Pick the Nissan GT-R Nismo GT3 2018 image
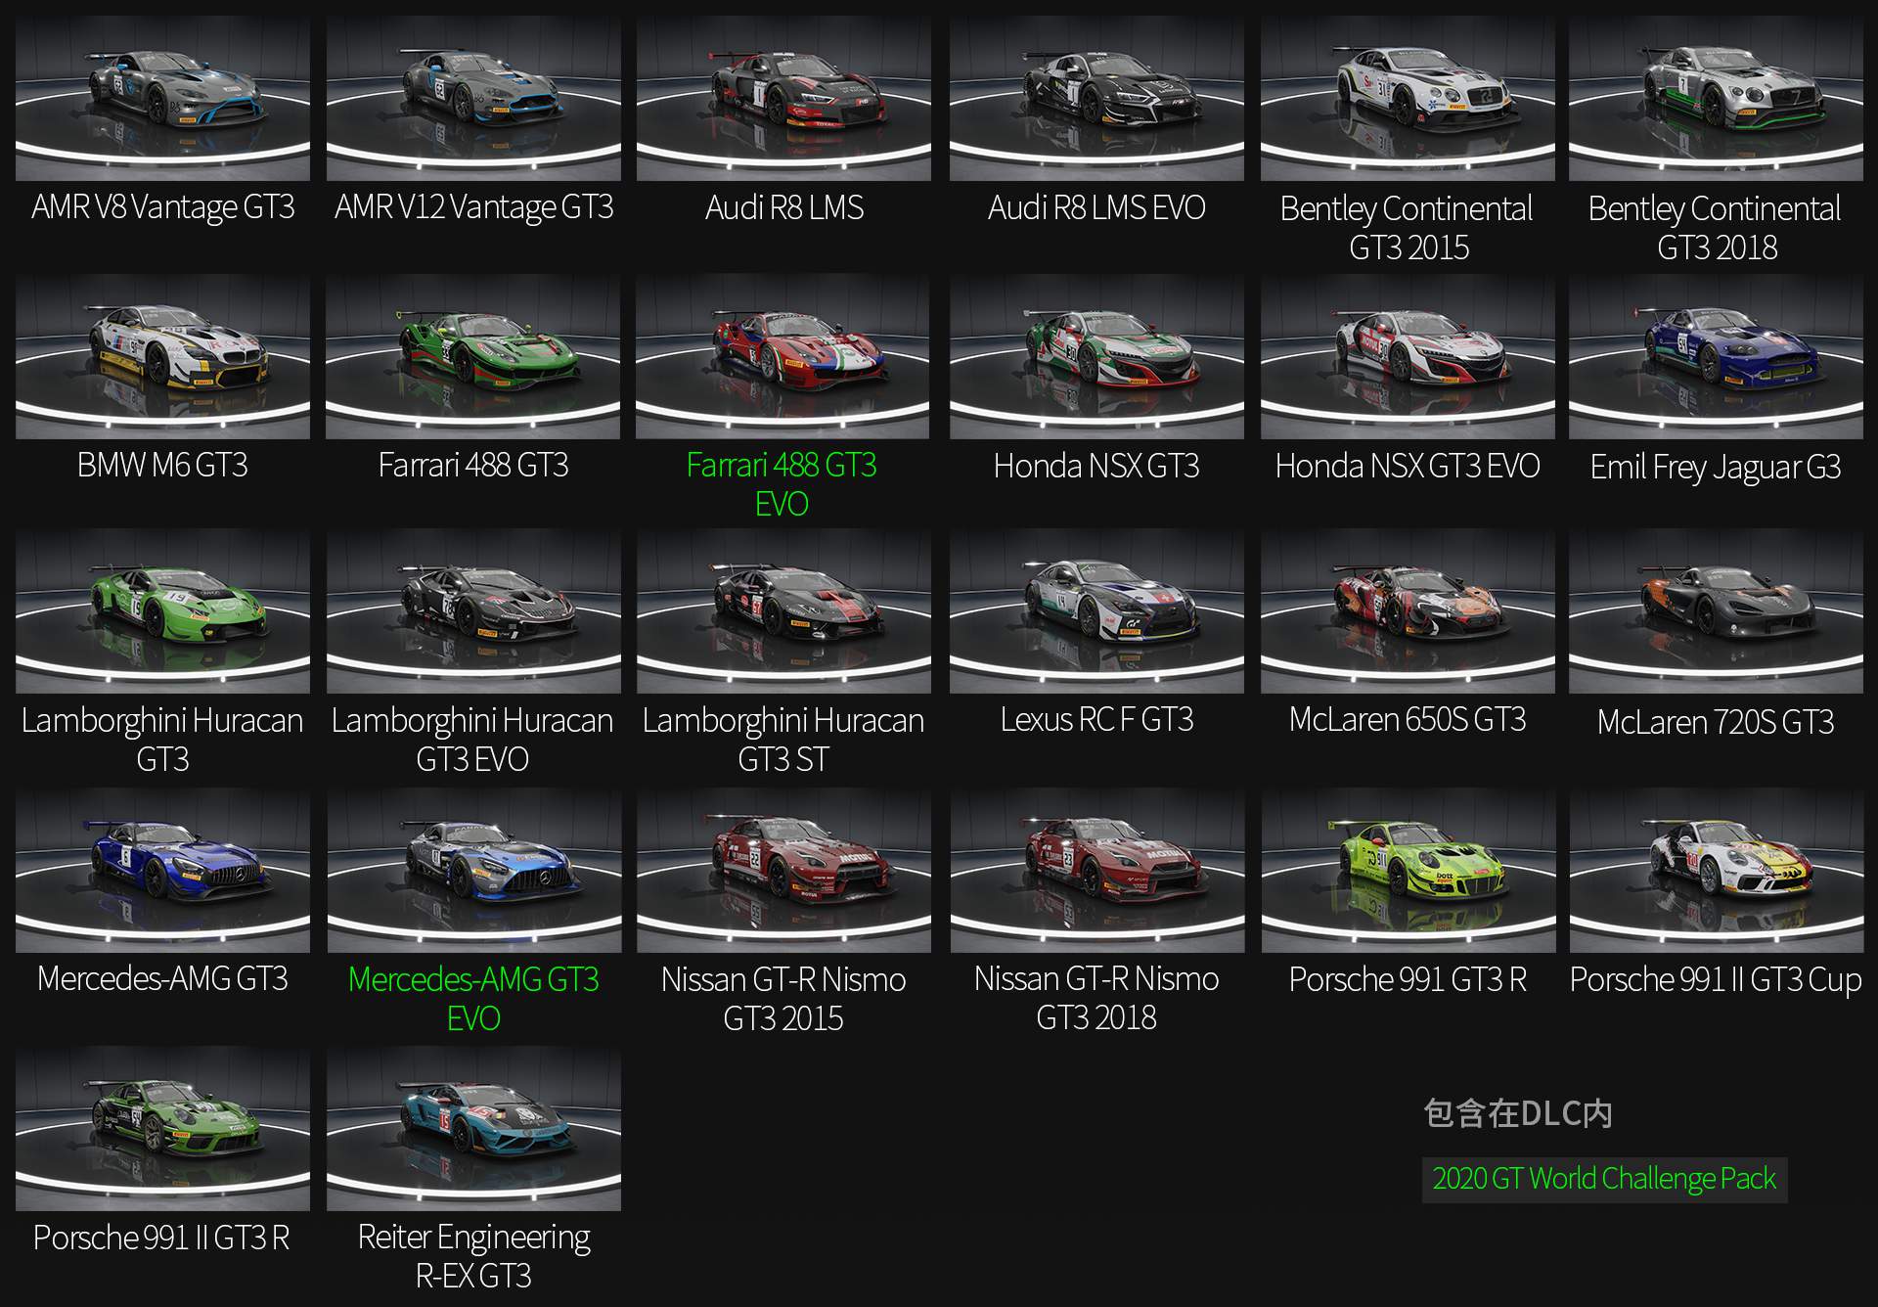 tap(1097, 871)
